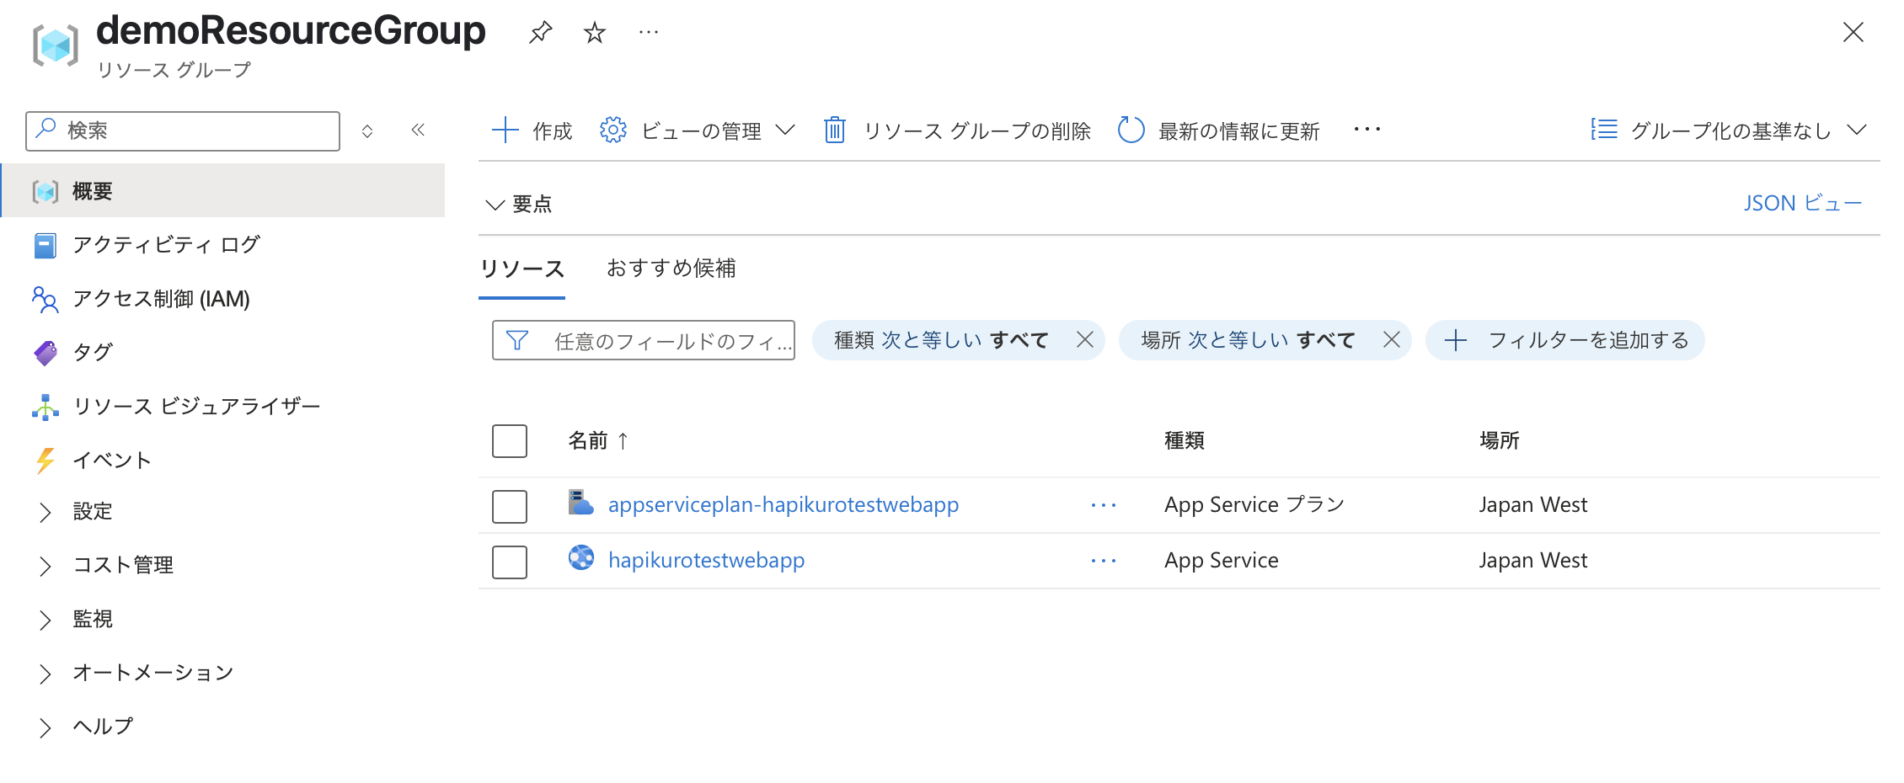This screenshot has height=783, width=1904.
Task: Click the アクセス制御 people icon
Action: click(45, 299)
